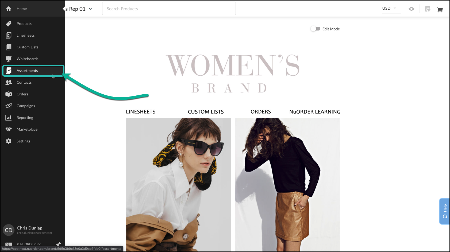Open Whiteboards easel icon

(9, 59)
